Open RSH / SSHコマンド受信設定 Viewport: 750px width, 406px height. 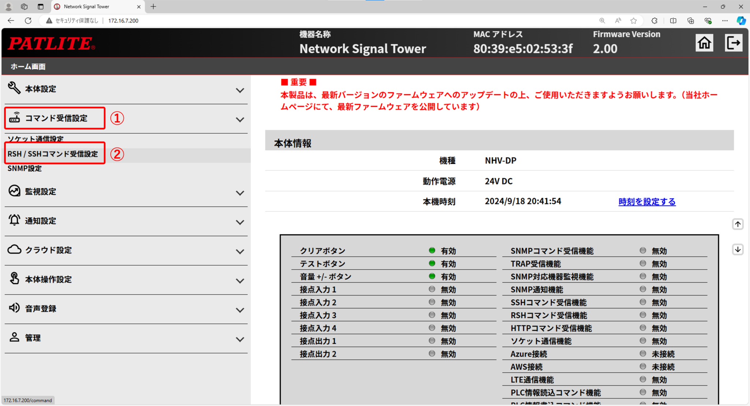pos(53,153)
